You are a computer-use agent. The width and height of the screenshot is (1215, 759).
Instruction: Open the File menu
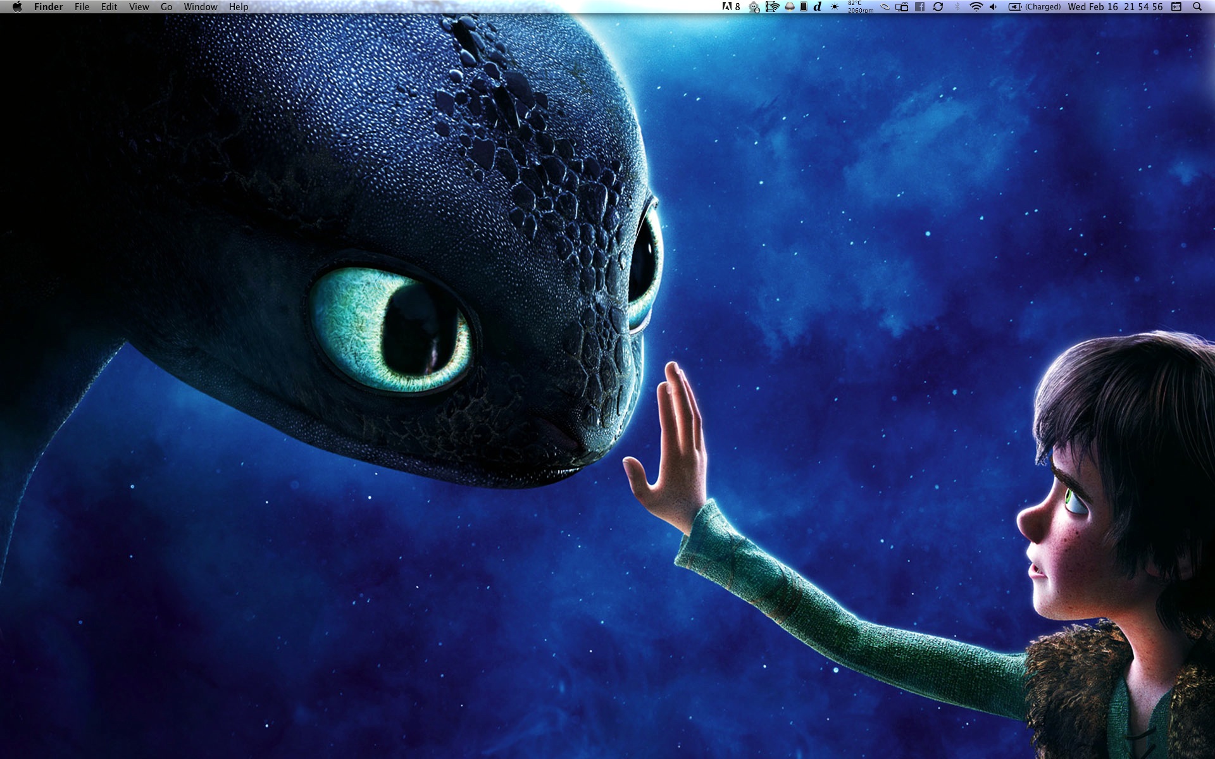click(x=82, y=7)
